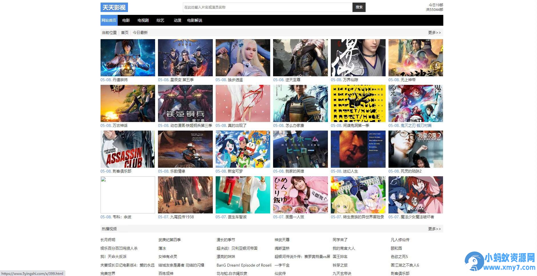This screenshot has width=537, height=276.
Task: Open the 电影解说 menu item
Action: [195, 20]
